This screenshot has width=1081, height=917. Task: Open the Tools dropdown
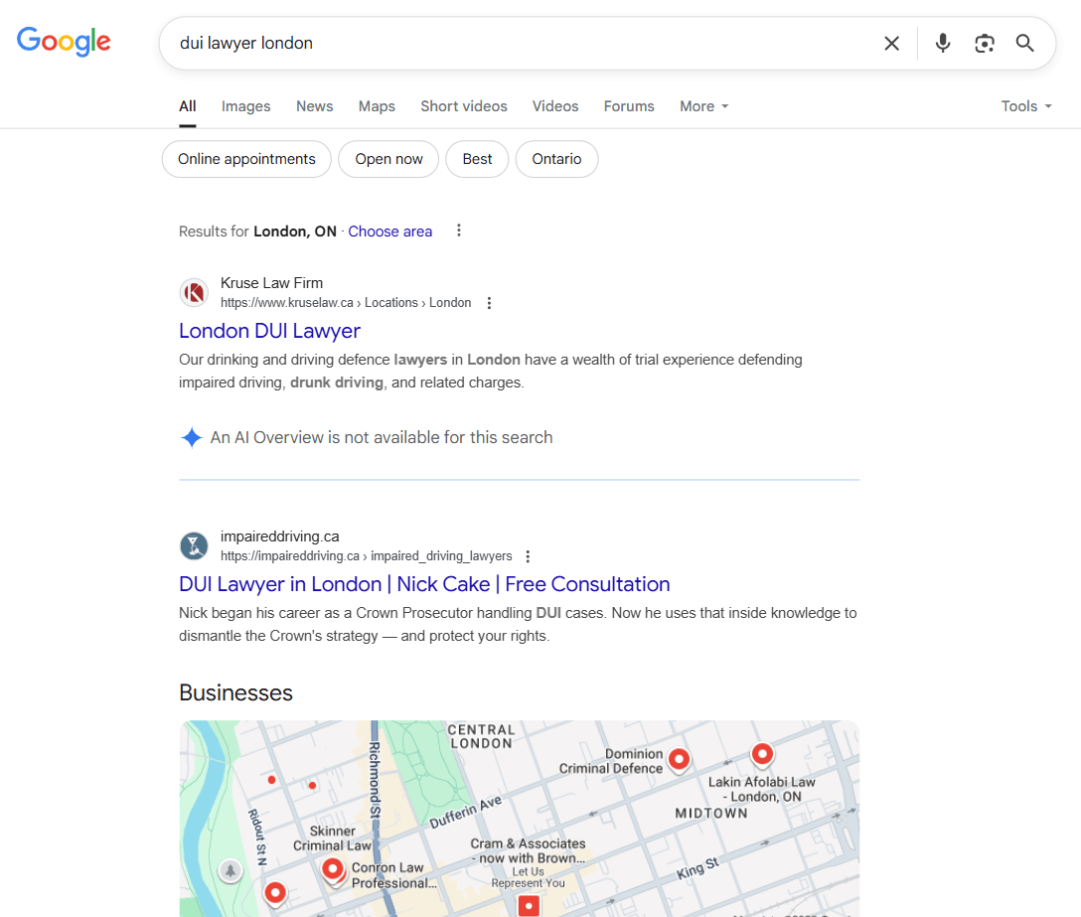pyautogui.click(x=1025, y=106)
